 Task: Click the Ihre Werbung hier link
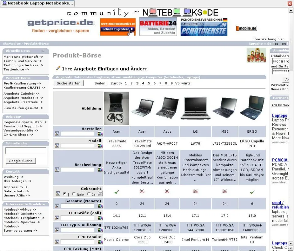pos(269,39)
